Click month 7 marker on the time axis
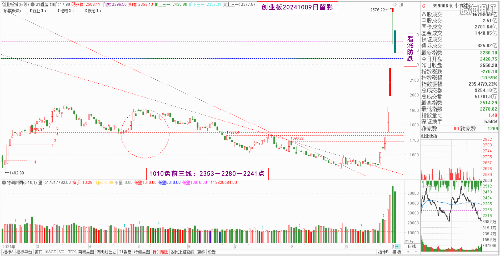This screenshot has height=256, width=500. click(236, 247)
